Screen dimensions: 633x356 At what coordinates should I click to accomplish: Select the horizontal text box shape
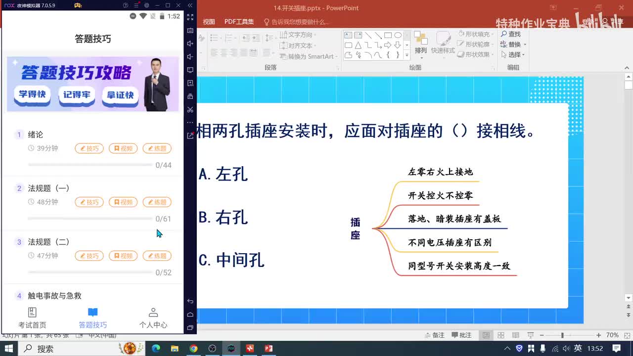pos(348,35)
